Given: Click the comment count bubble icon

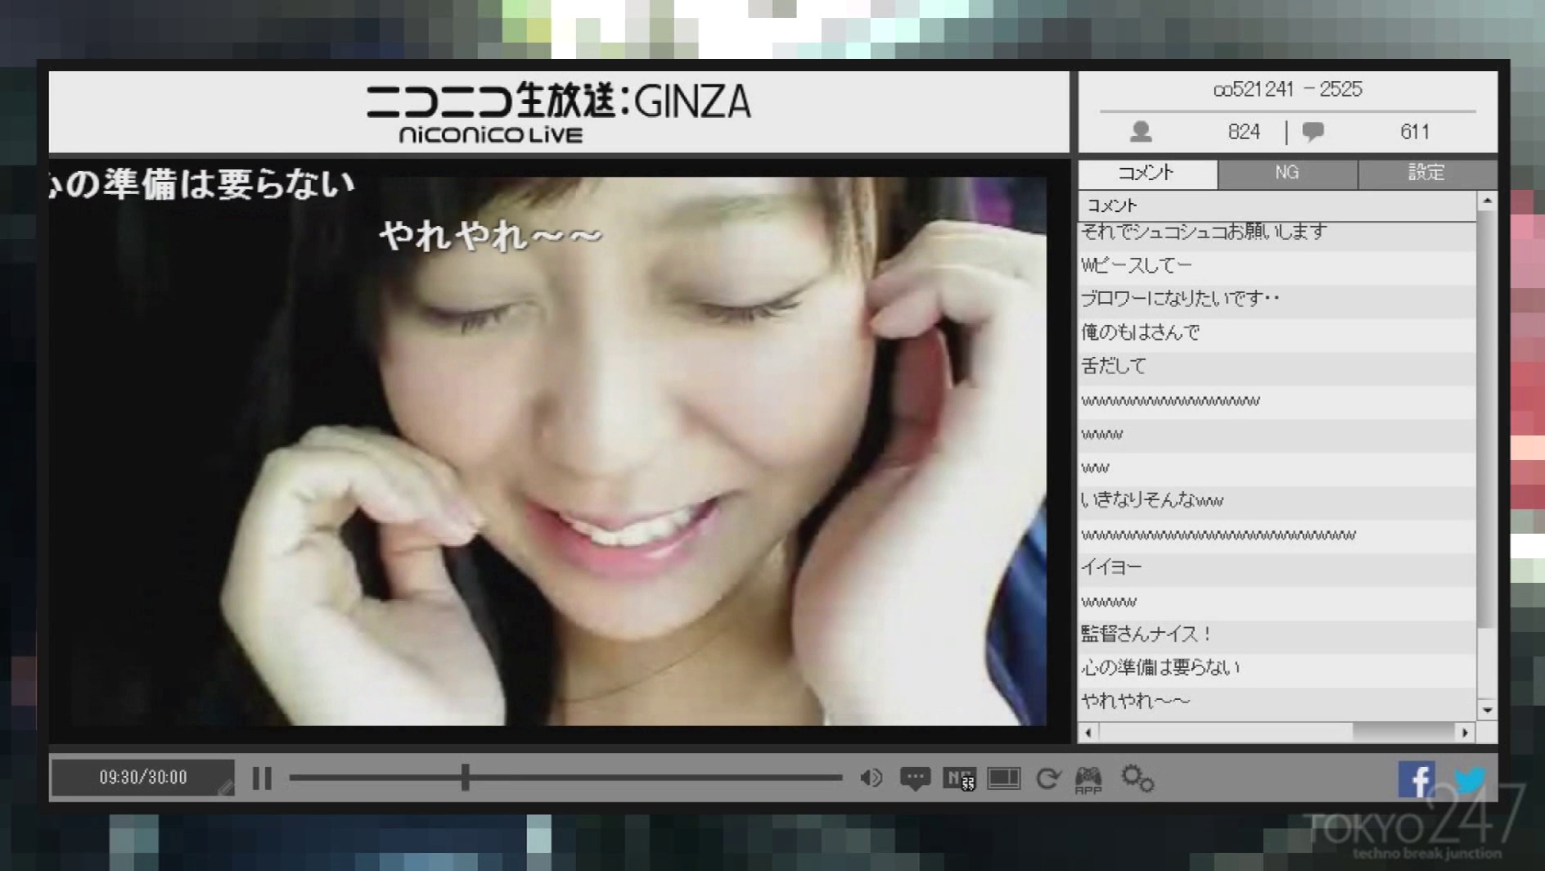Looking at the screenshot, I should tap(1313, 131).
